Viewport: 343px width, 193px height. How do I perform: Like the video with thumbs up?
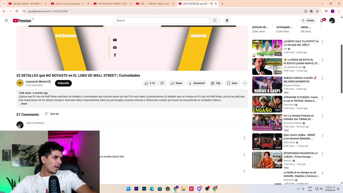[150, 83]
